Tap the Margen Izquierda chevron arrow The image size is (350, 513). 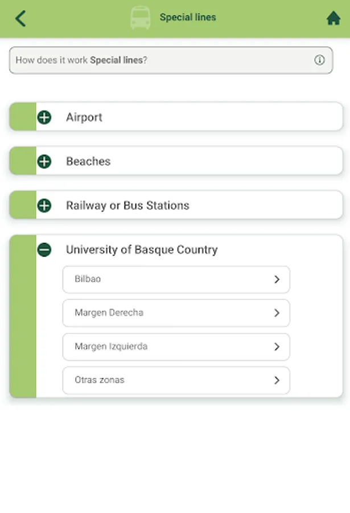click(x=277, y=347)
